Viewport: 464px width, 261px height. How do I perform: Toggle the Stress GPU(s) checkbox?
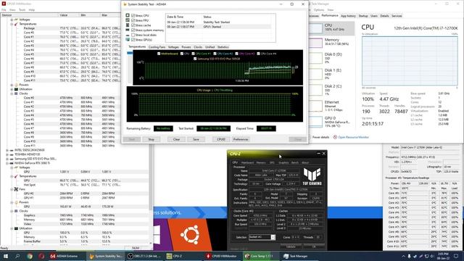[133, 40]
